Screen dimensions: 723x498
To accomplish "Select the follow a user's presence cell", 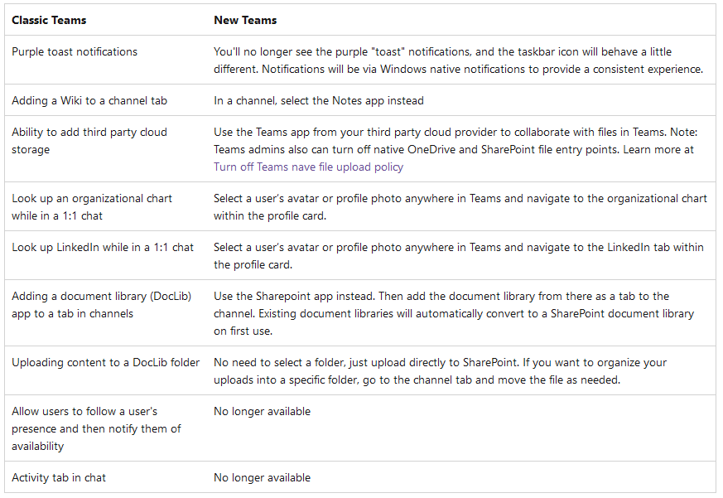I will [96, 428].
